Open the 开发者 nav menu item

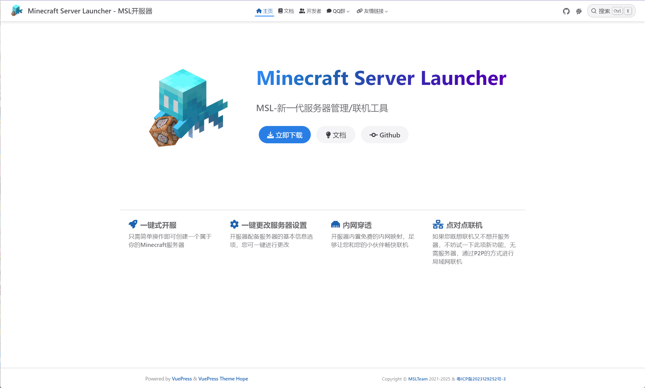click(310, 11)
